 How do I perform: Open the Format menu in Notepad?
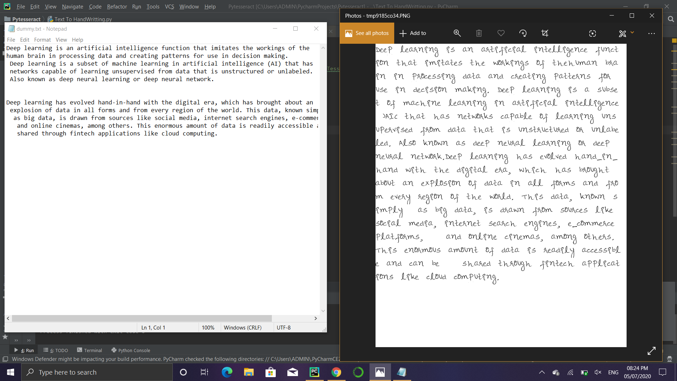coord(42,40)
